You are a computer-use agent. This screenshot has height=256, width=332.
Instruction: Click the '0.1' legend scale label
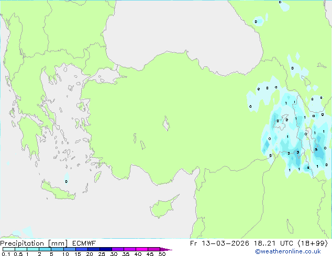(6, 254)
